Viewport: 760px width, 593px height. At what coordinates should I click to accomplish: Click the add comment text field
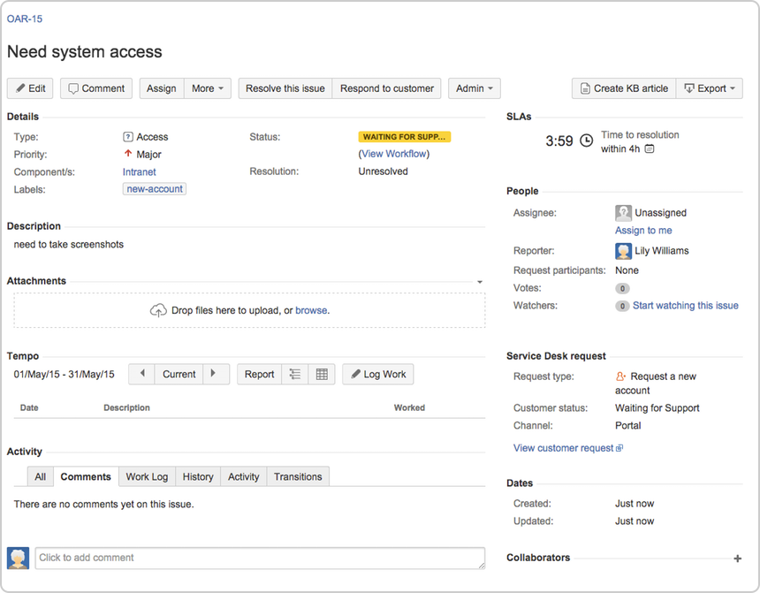(x=260, y=558)
